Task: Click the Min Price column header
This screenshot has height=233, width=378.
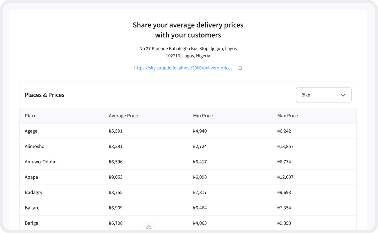Action: point(203,116)
